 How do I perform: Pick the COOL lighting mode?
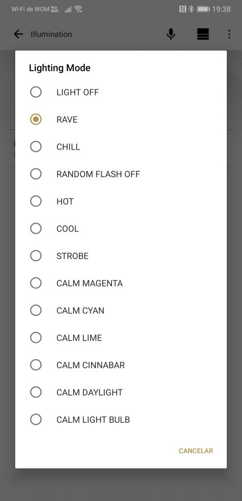pos(121,228)
